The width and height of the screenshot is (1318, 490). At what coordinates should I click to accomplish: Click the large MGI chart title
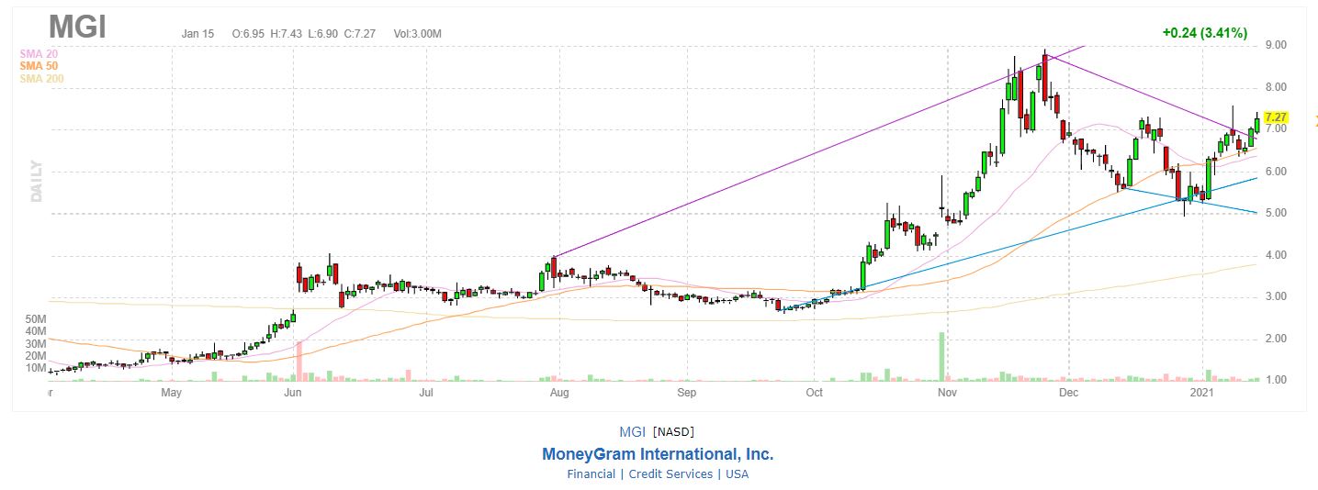pyautogui.click(x=77, y=27)
